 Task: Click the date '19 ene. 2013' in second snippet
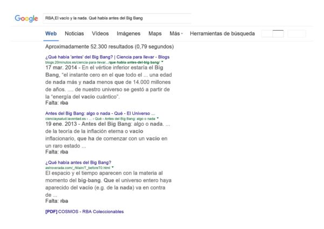[x=61, y=124]
